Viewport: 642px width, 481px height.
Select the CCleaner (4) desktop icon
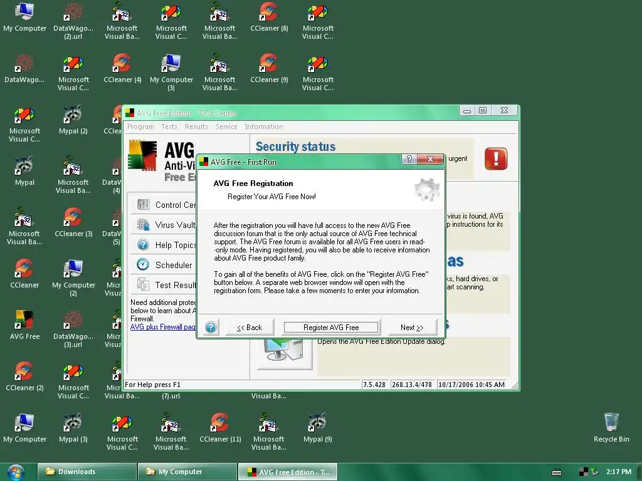click(122, 68)
